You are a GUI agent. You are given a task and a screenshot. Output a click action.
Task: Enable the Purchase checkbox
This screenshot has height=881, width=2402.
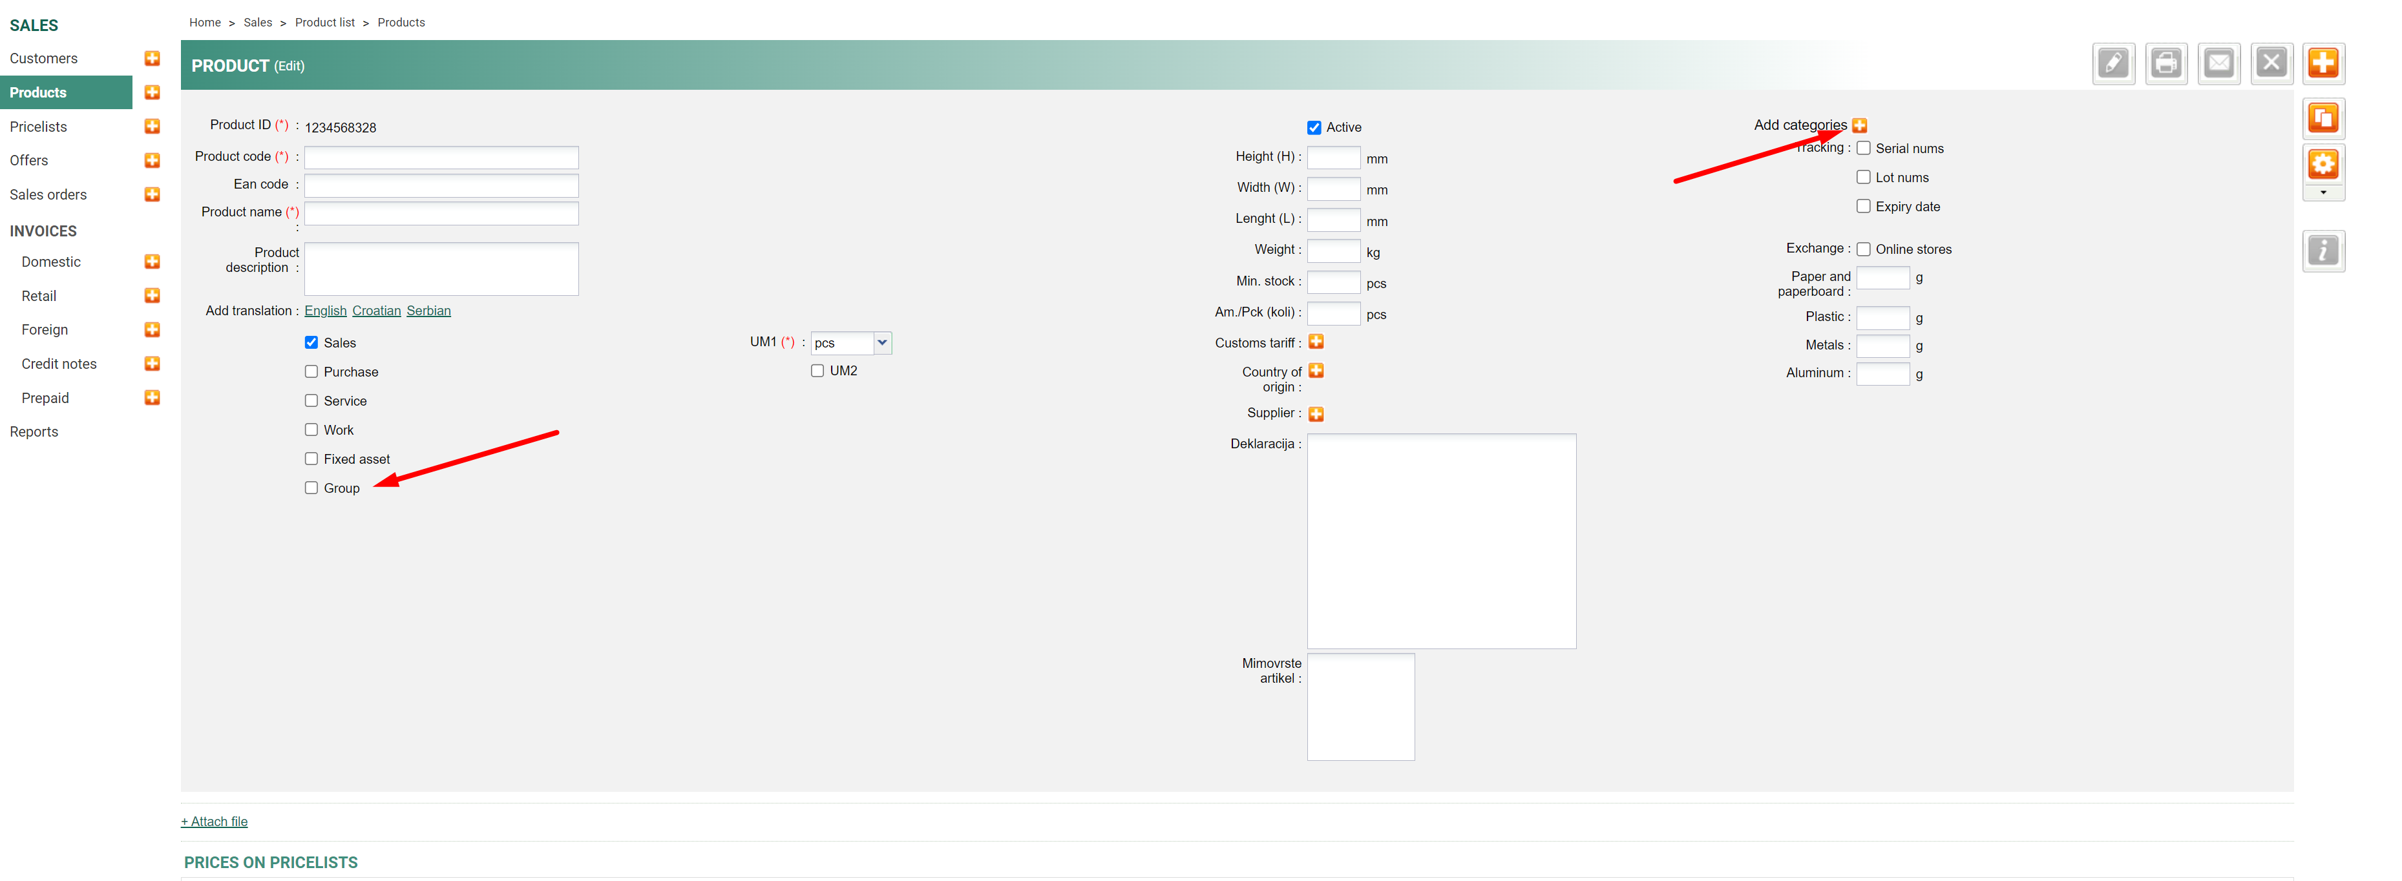tap(311, 372)
